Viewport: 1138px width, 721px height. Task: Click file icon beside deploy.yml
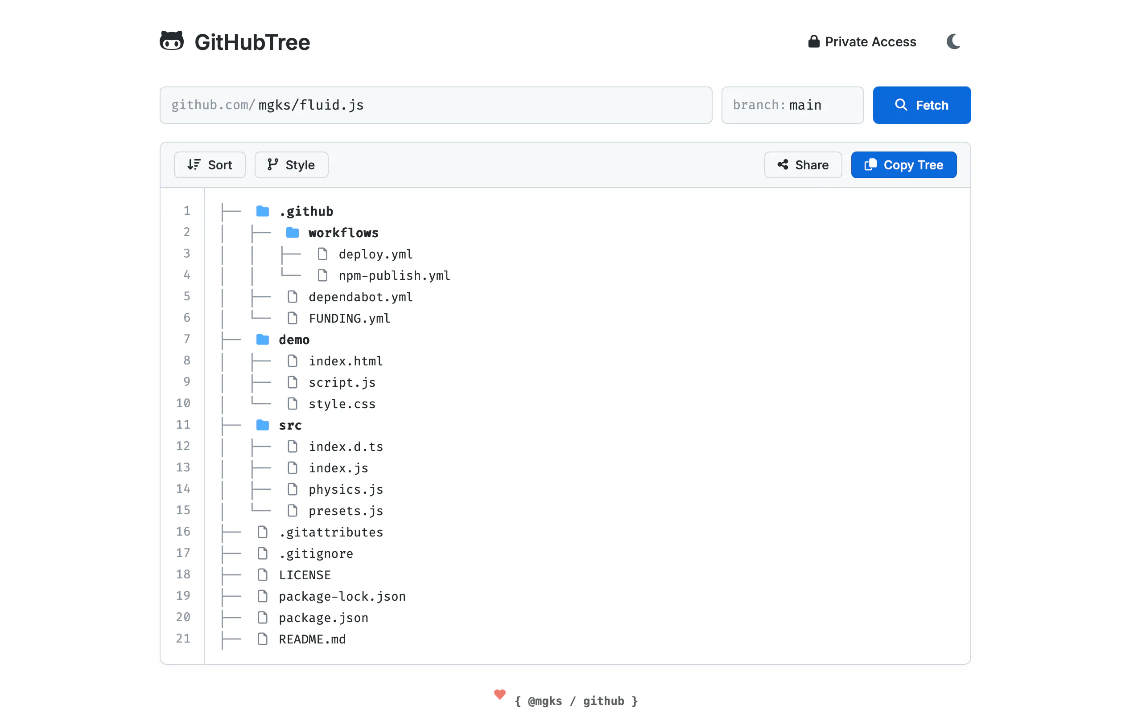point(322,254)
